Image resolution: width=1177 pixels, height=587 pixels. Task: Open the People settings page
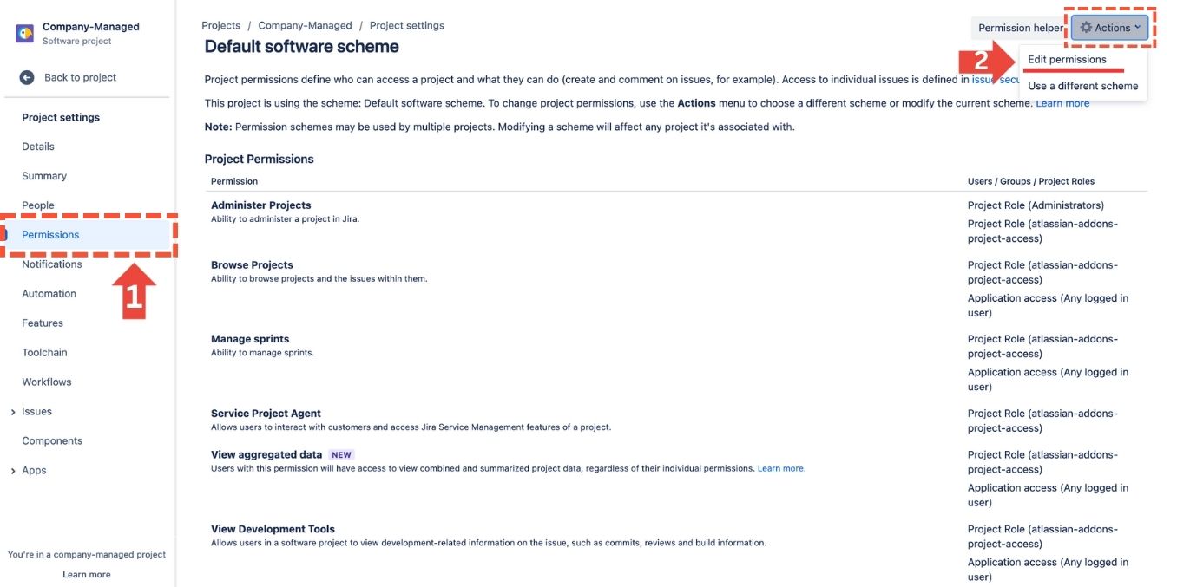[x=38, y=205]
